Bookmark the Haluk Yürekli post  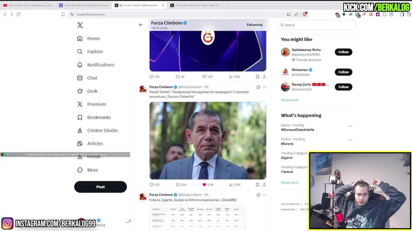tap(257, 185)
